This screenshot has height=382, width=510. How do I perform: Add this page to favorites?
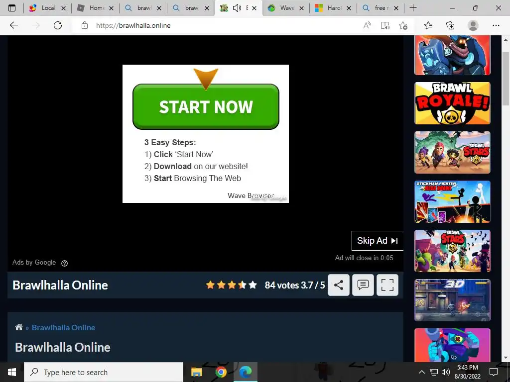[x=403, y=25]
